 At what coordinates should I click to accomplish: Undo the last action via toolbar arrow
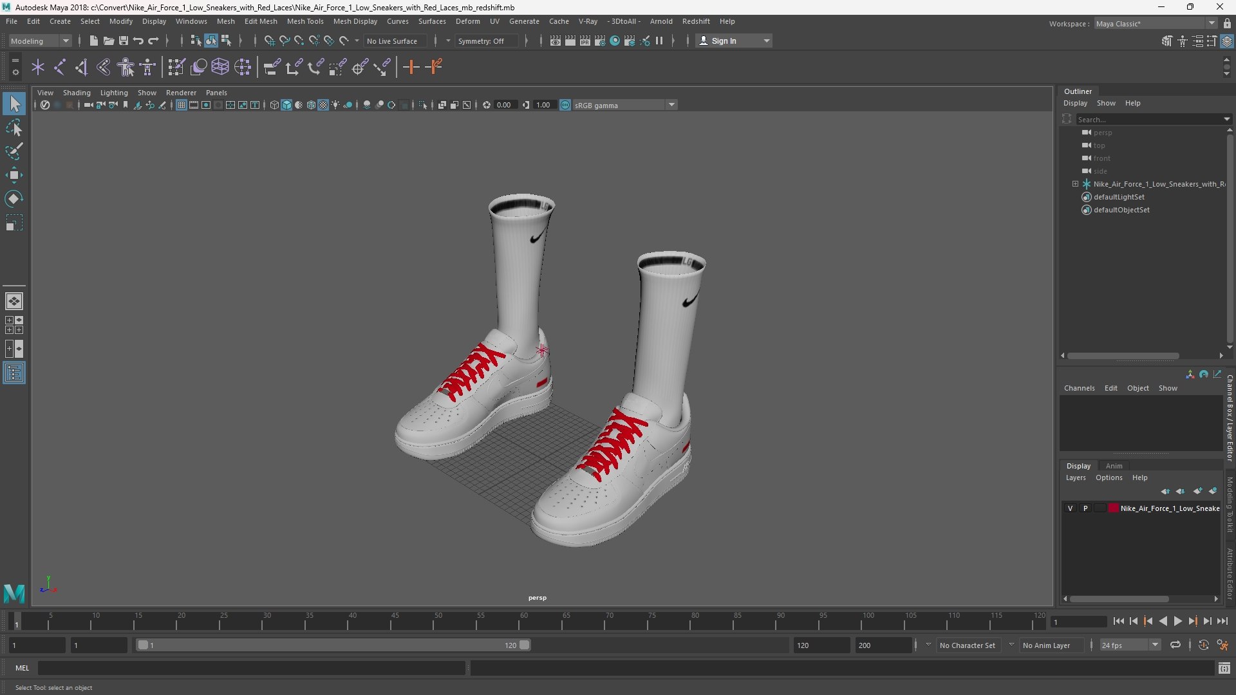point(138,41)
